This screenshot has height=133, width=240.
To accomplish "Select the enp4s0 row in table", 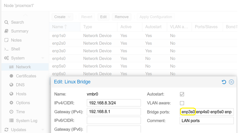I will [143, 58].
